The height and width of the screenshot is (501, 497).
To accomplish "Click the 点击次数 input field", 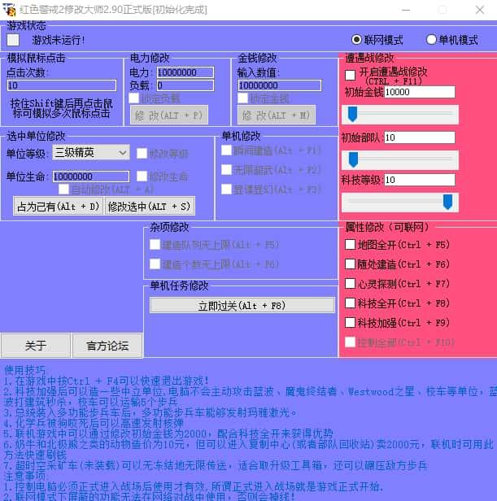I will pos(62,85).
